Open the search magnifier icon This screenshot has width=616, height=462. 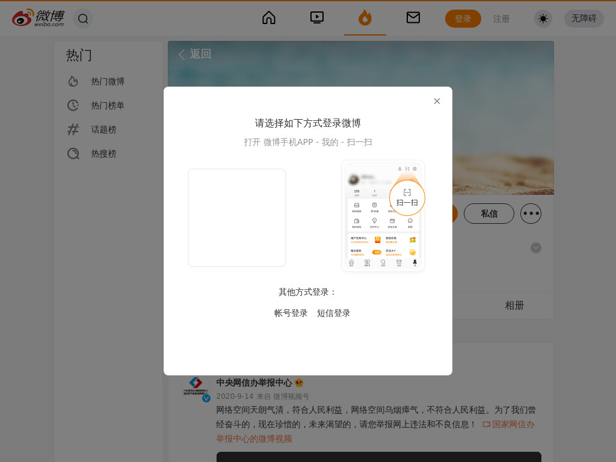click(x=83, y=19)
